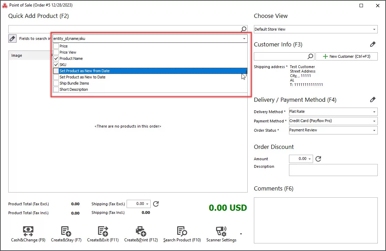The height and width of the screenshot is (251, 386).
Task: Edit Customer Info with the pencil icon
Action: (x=373, y=44)
